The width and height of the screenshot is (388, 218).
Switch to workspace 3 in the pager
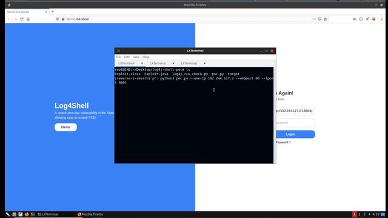tap(364, 214)
